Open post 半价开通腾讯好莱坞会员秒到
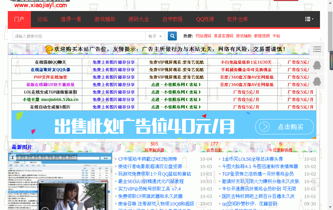This screenshot has width=333, height=210. (x=259, y=189)
